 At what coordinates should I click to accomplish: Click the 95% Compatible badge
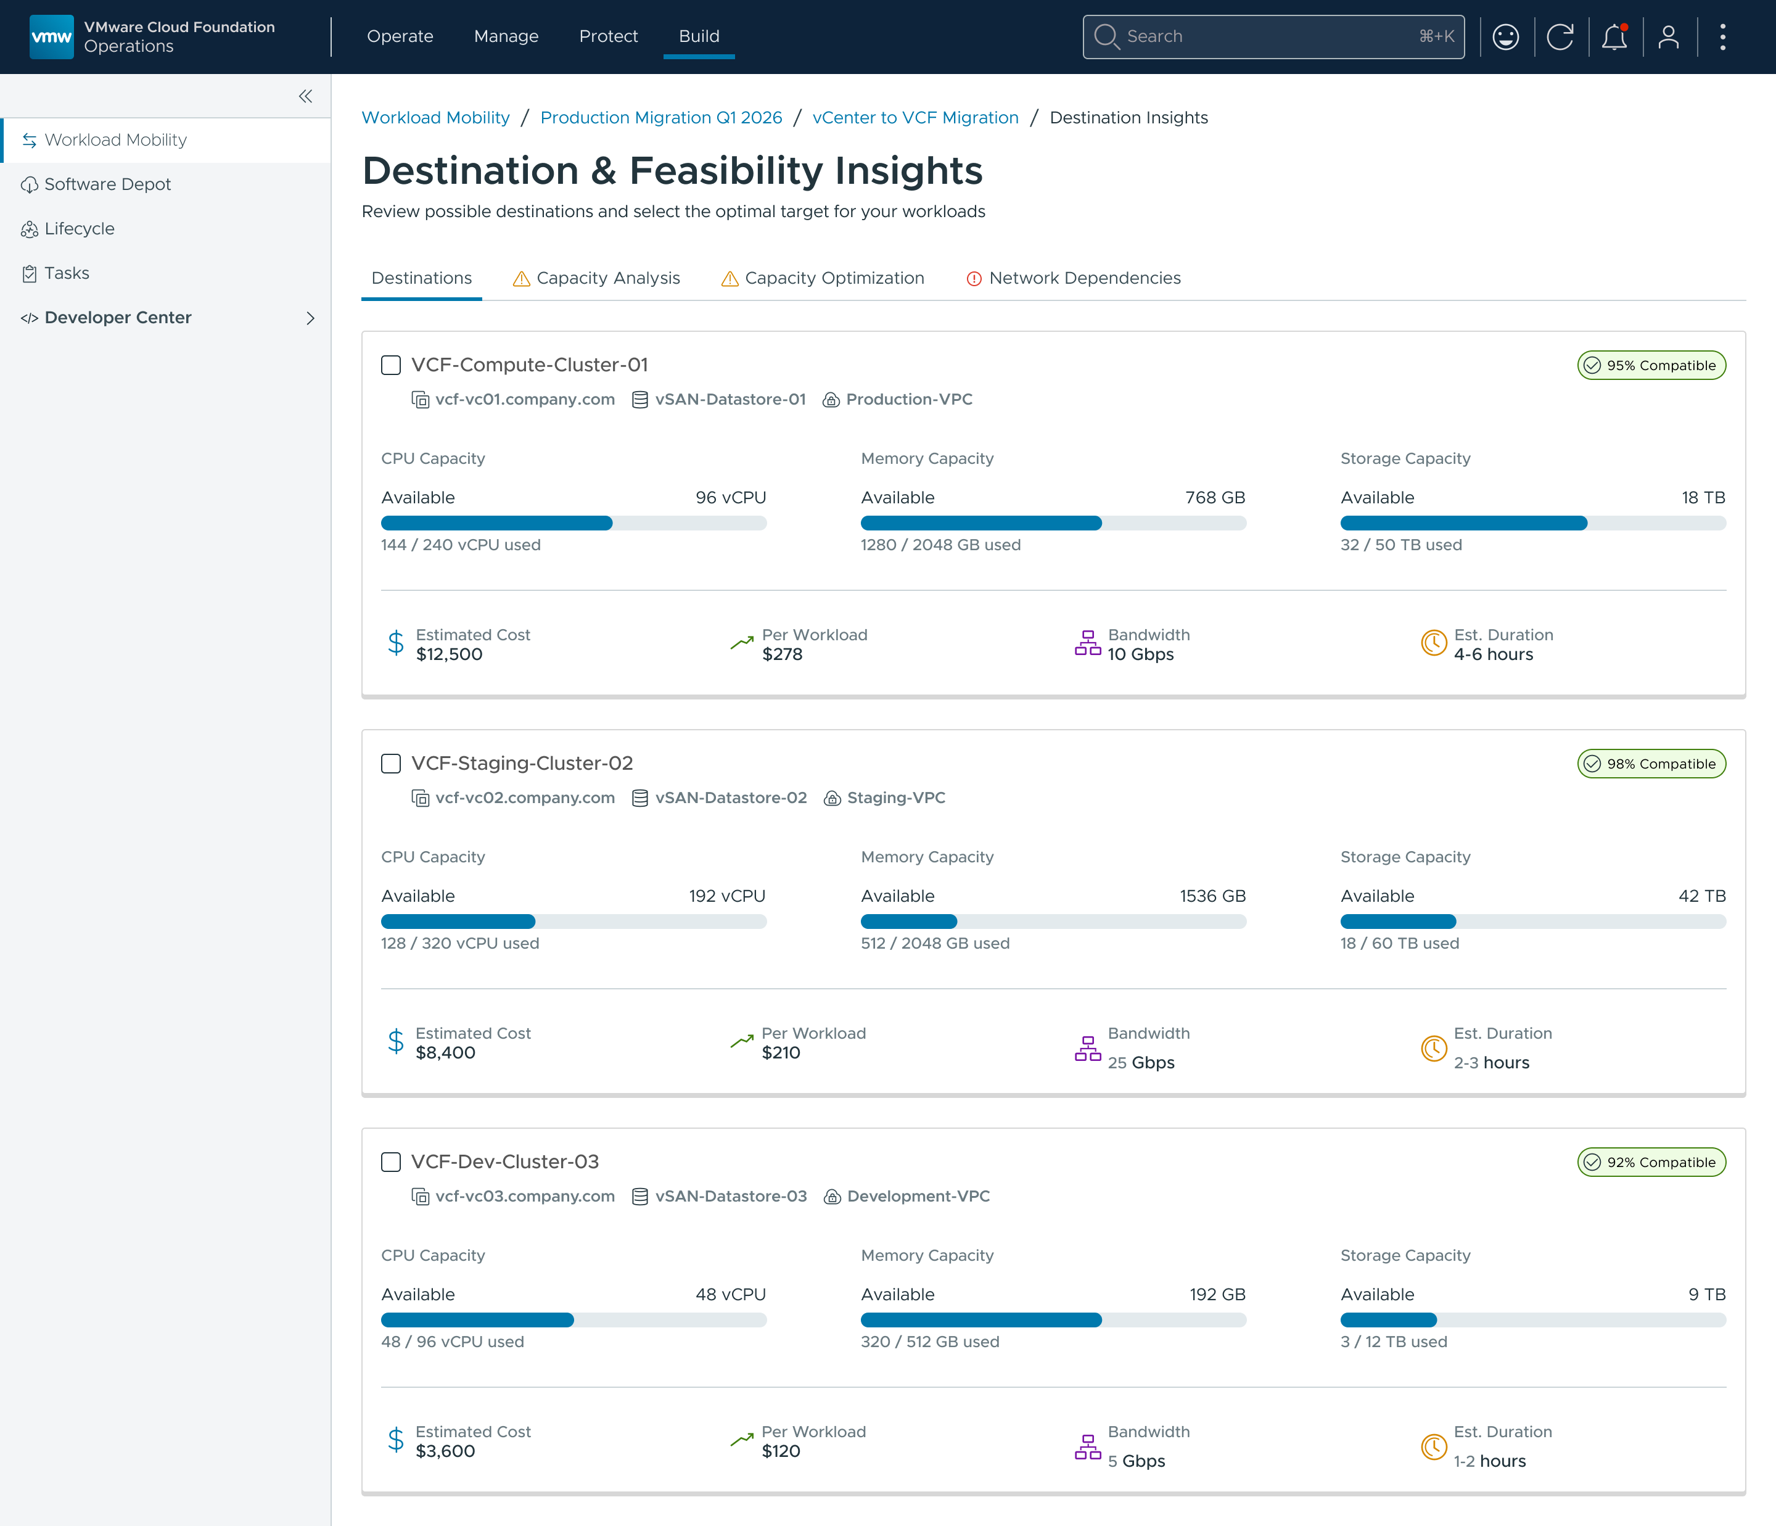(1651, 365)
